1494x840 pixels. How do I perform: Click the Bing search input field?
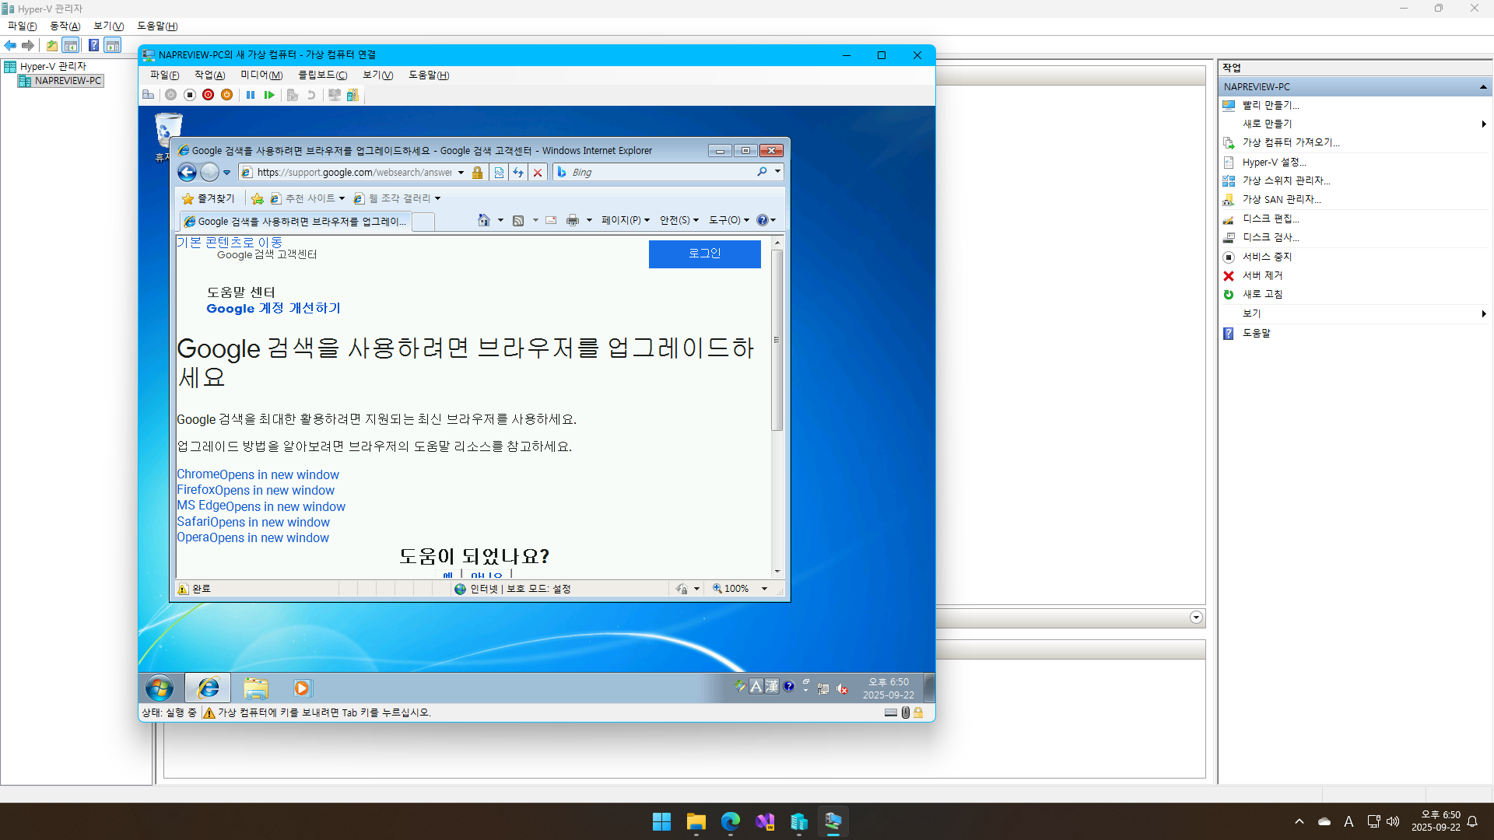661,172
